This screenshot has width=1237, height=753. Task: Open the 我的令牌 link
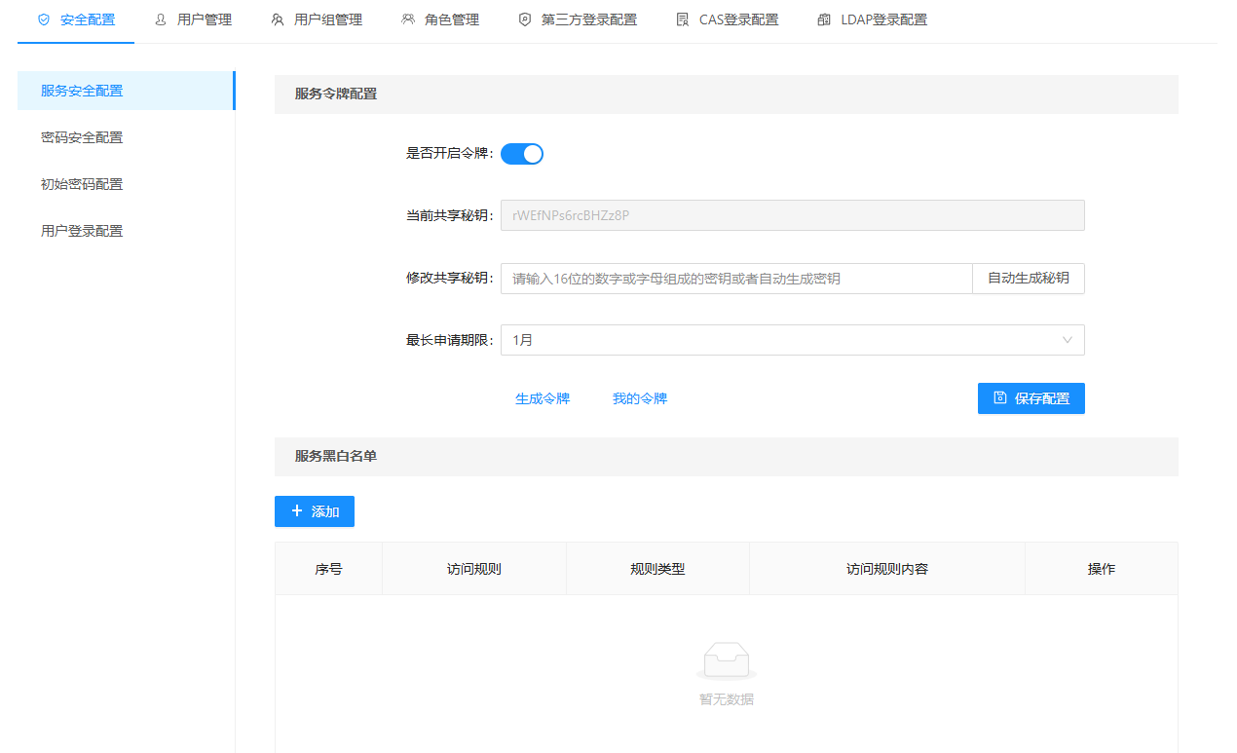(x=640, y=398)
